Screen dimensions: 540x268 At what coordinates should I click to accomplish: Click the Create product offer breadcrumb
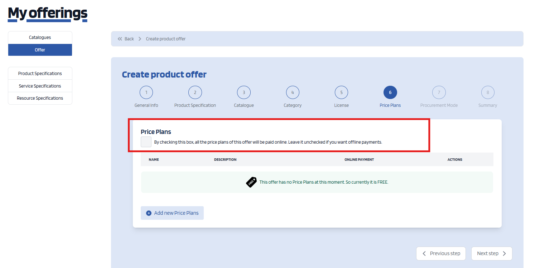tap(166, 39)
